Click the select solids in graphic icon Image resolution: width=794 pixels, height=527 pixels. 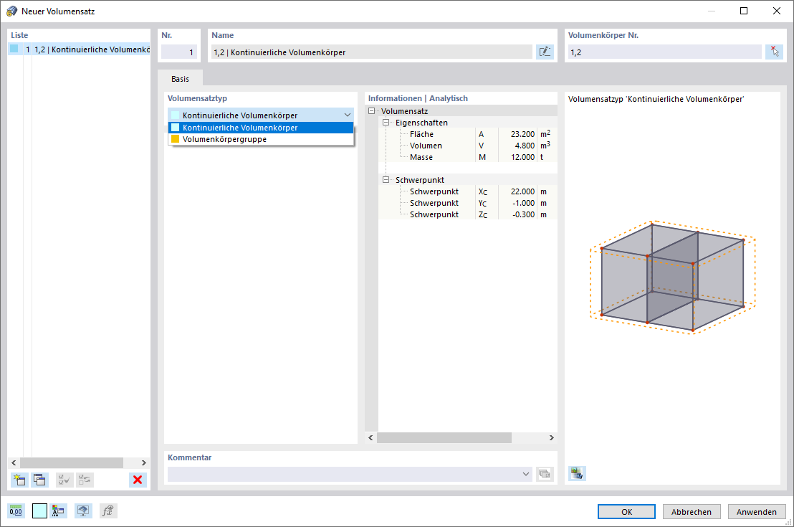(x=774, y=52)
